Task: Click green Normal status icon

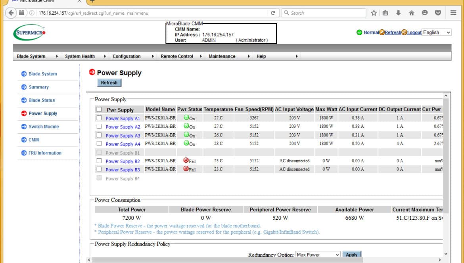Action: tap(359, 33)
